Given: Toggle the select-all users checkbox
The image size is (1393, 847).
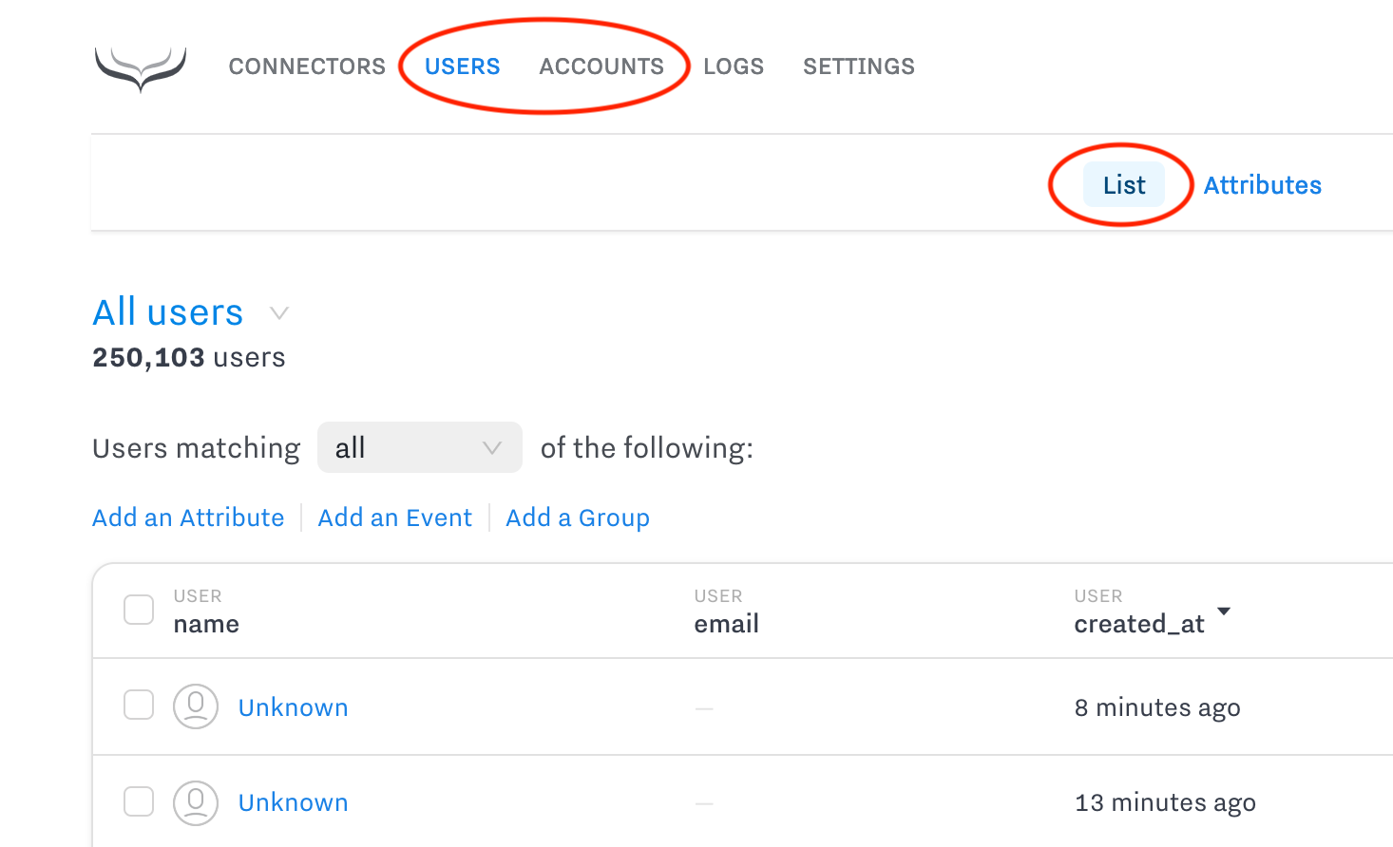Looking at the screenshot, I should [x=139, y=610].
